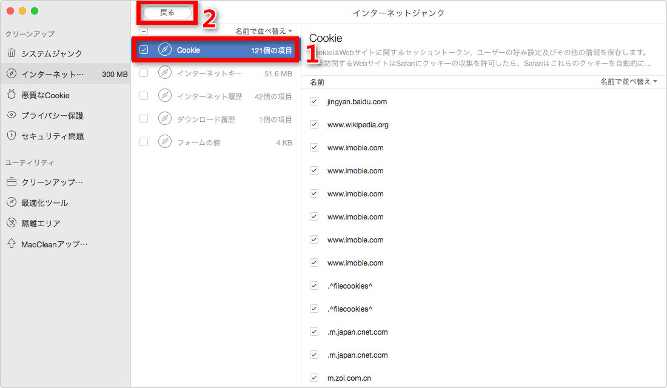This screenshot has width=667, height=388.
Task: Click the MacCleanアップ upward arrow icon
Action: [12, 243]
